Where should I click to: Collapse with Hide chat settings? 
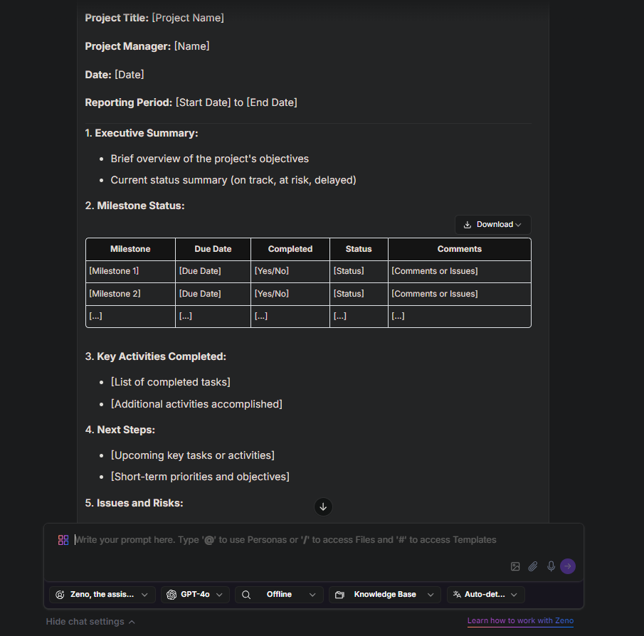tap(90, 622)
